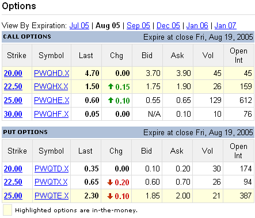The image size is (255, 218).
Task: Open the Sep 05 expiration link
Action: click(138, 25)
